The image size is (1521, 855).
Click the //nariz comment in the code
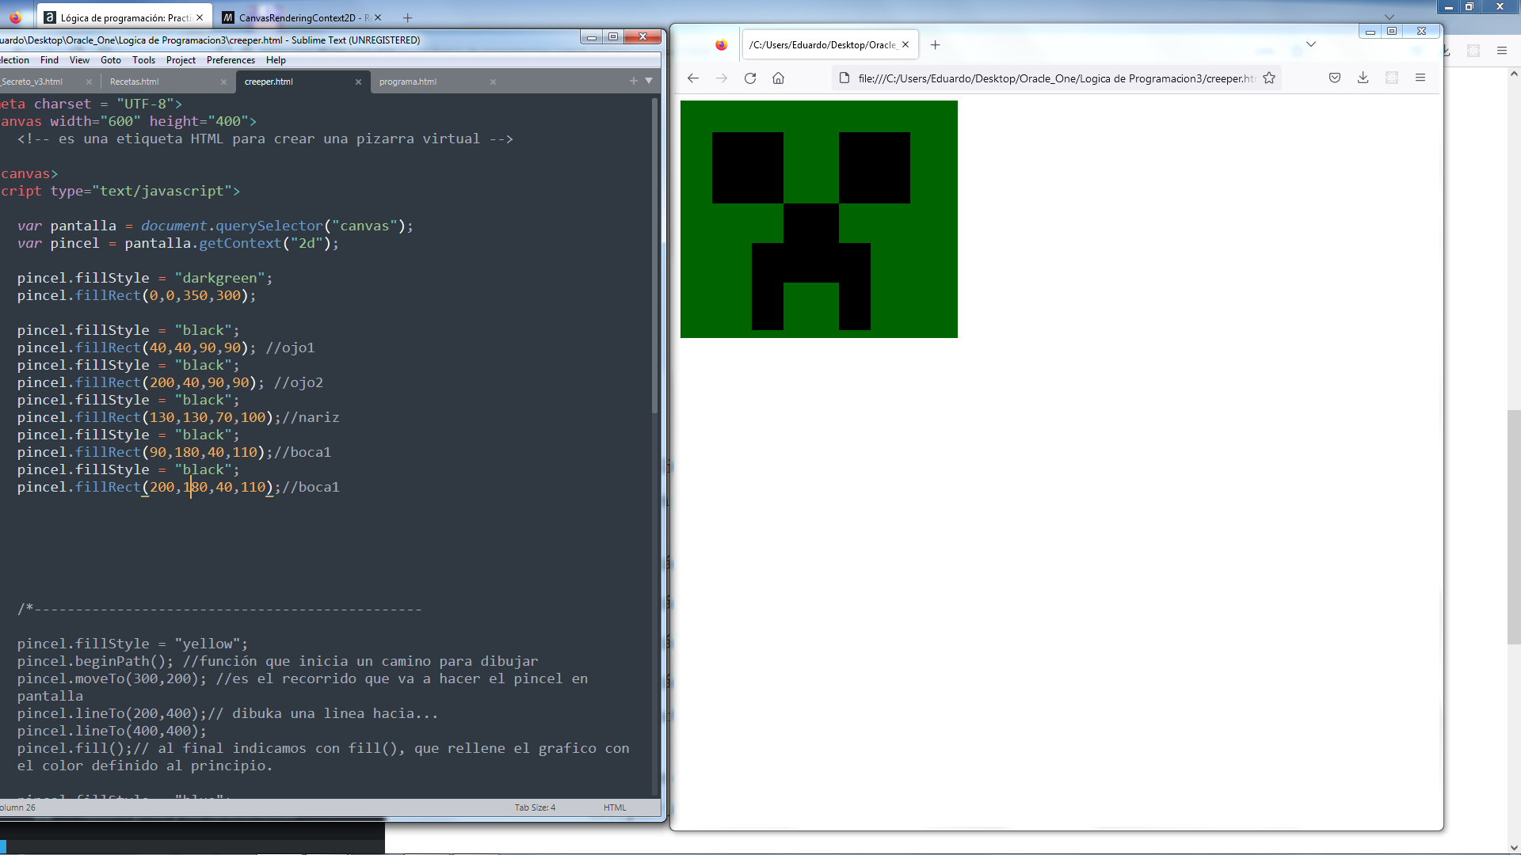click(311, 417)
